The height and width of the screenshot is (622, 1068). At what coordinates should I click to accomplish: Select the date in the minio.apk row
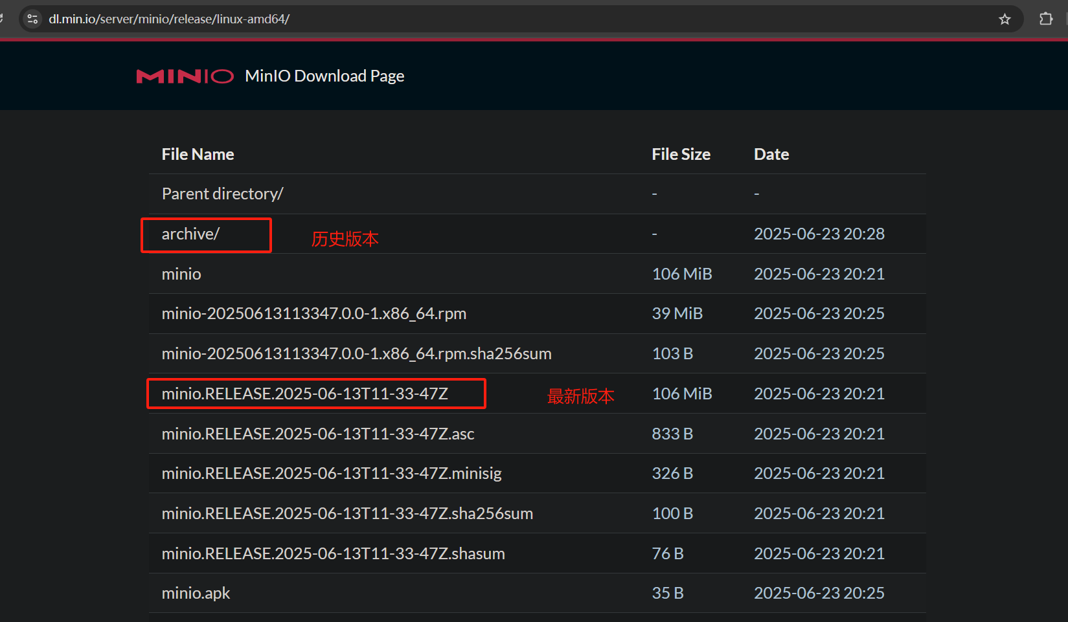pos(819,593)
